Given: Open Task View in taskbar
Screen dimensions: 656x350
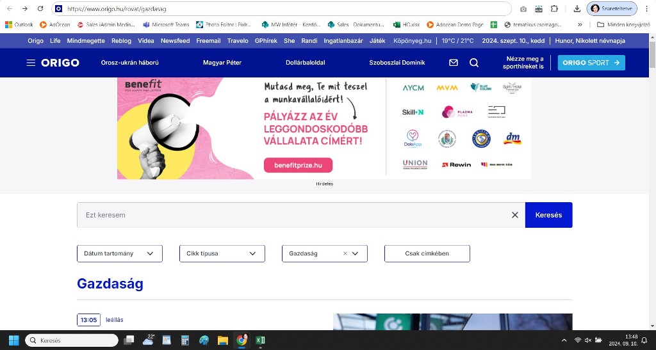Looking at the screenshot, I should (x=129, y=340).
